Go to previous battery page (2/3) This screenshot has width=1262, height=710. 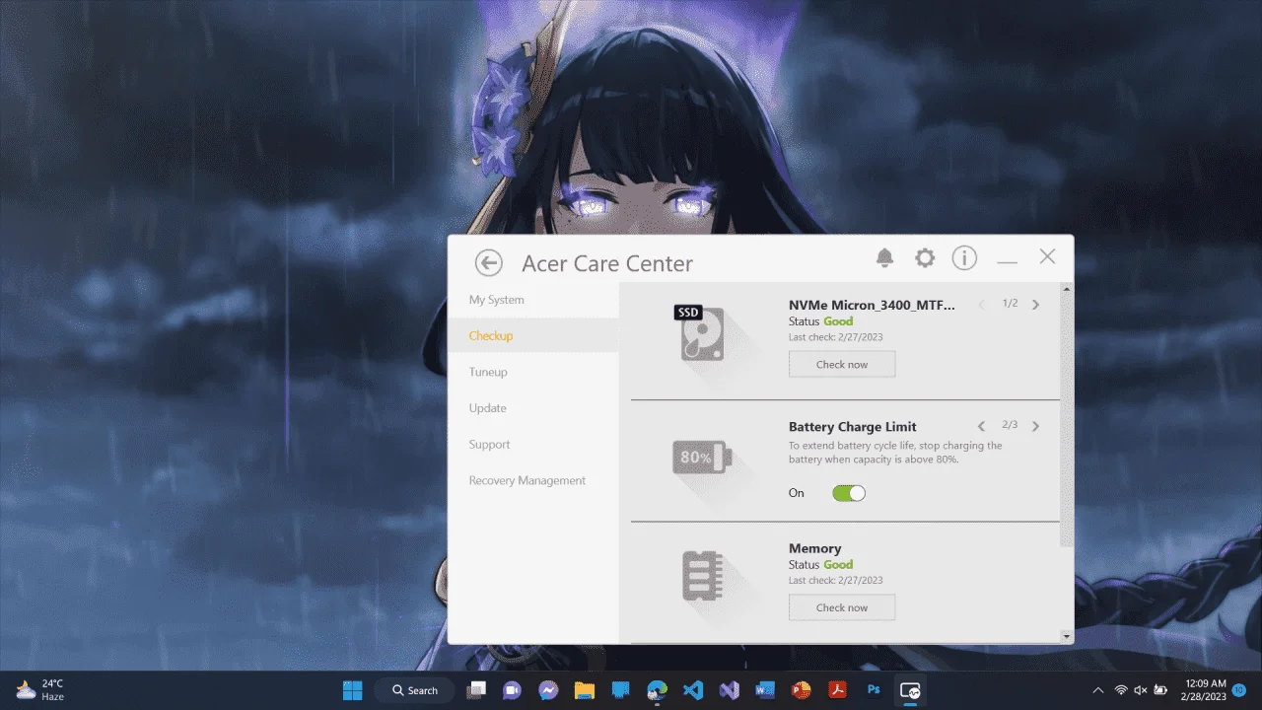981,426
